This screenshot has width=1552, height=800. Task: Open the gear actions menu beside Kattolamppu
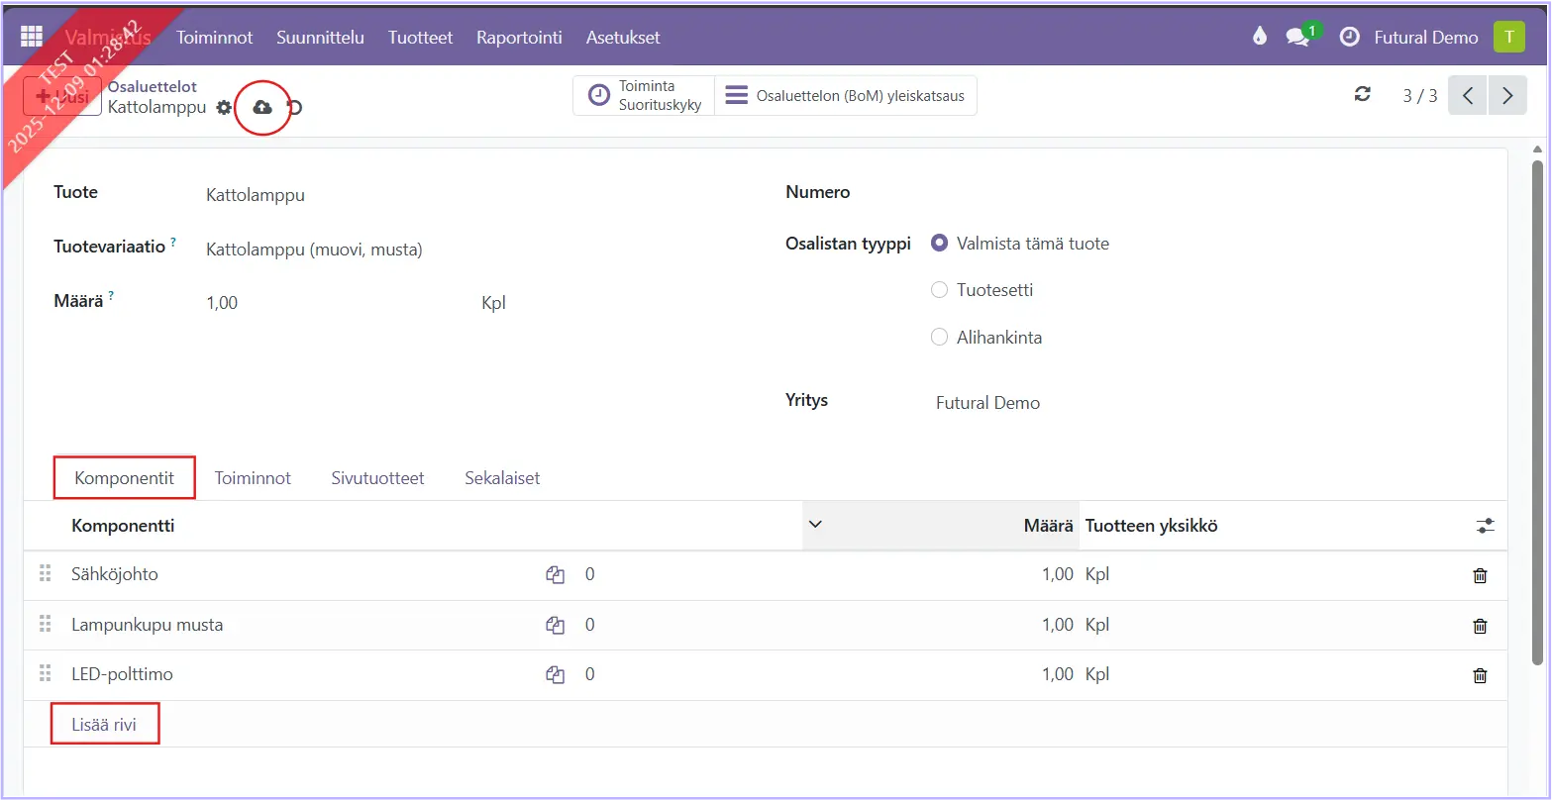[x=224, y=107]
